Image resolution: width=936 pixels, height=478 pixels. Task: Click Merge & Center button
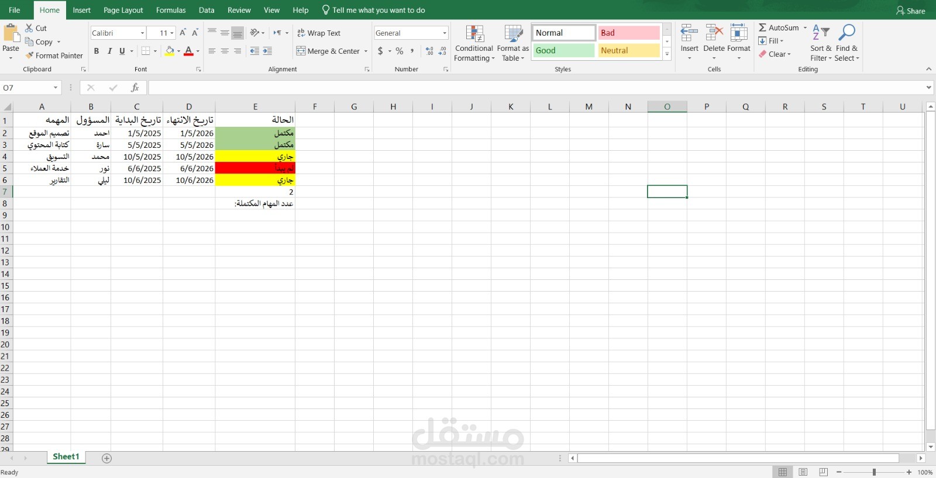pos(328,51)
